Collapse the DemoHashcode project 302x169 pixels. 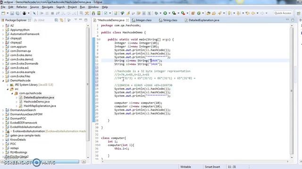click(3, 81)
